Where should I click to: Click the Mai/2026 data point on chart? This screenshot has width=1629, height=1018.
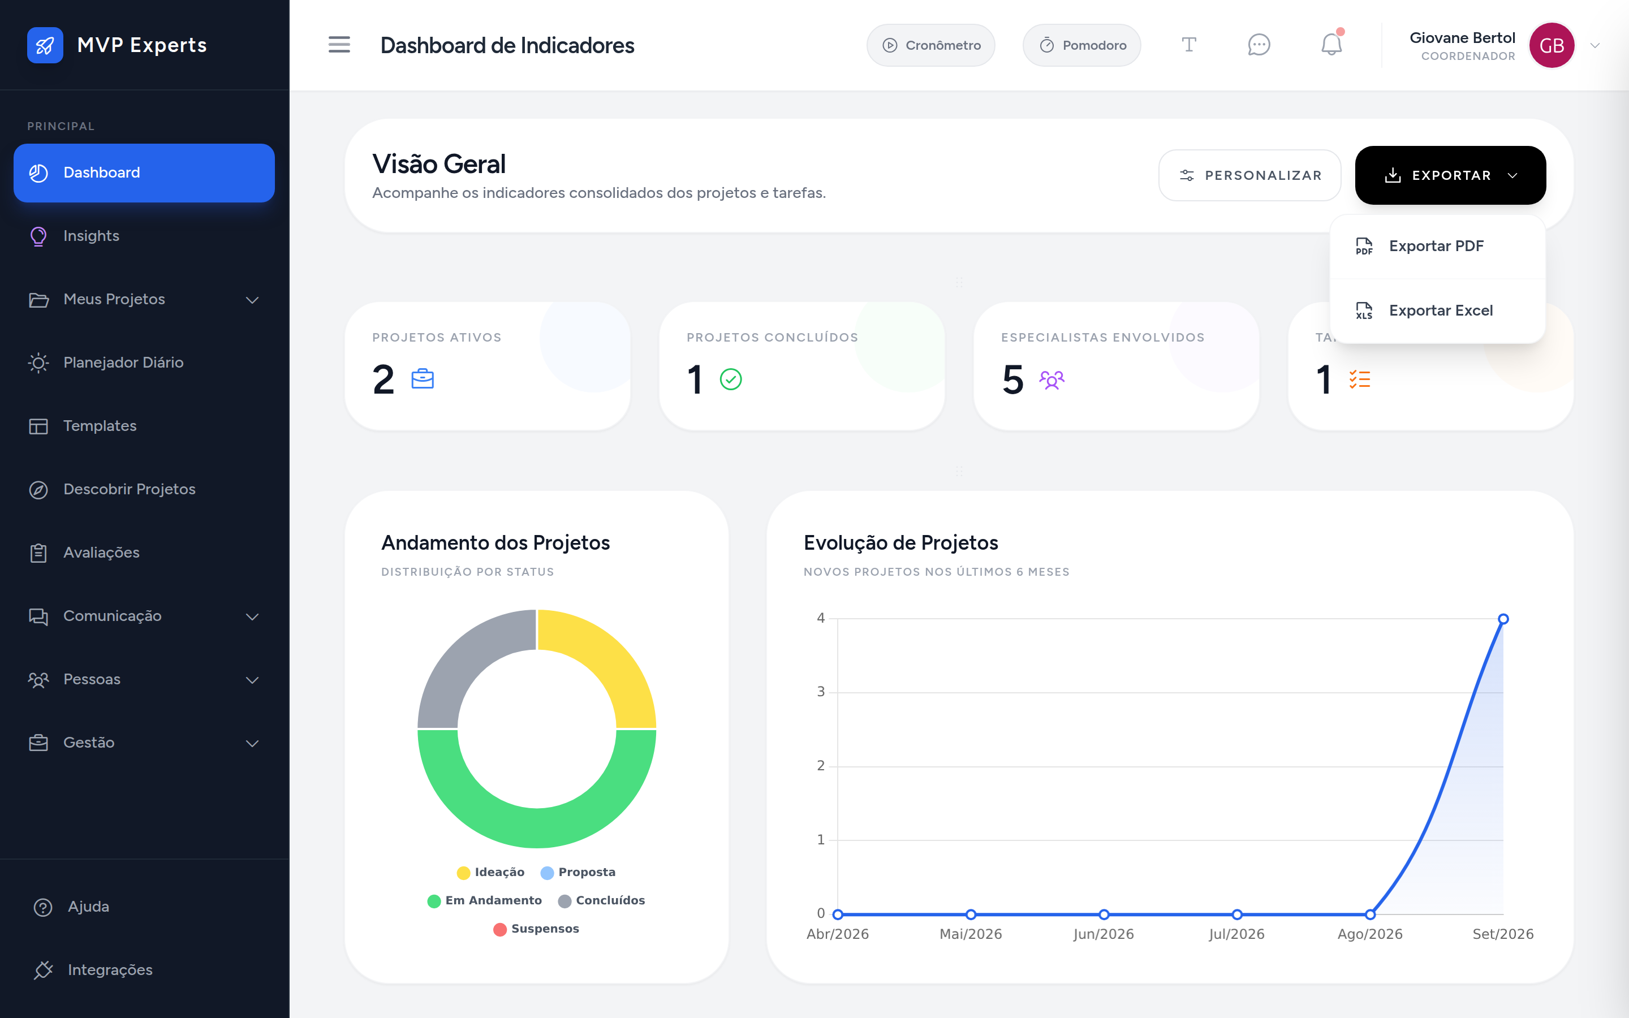point(971,915)
